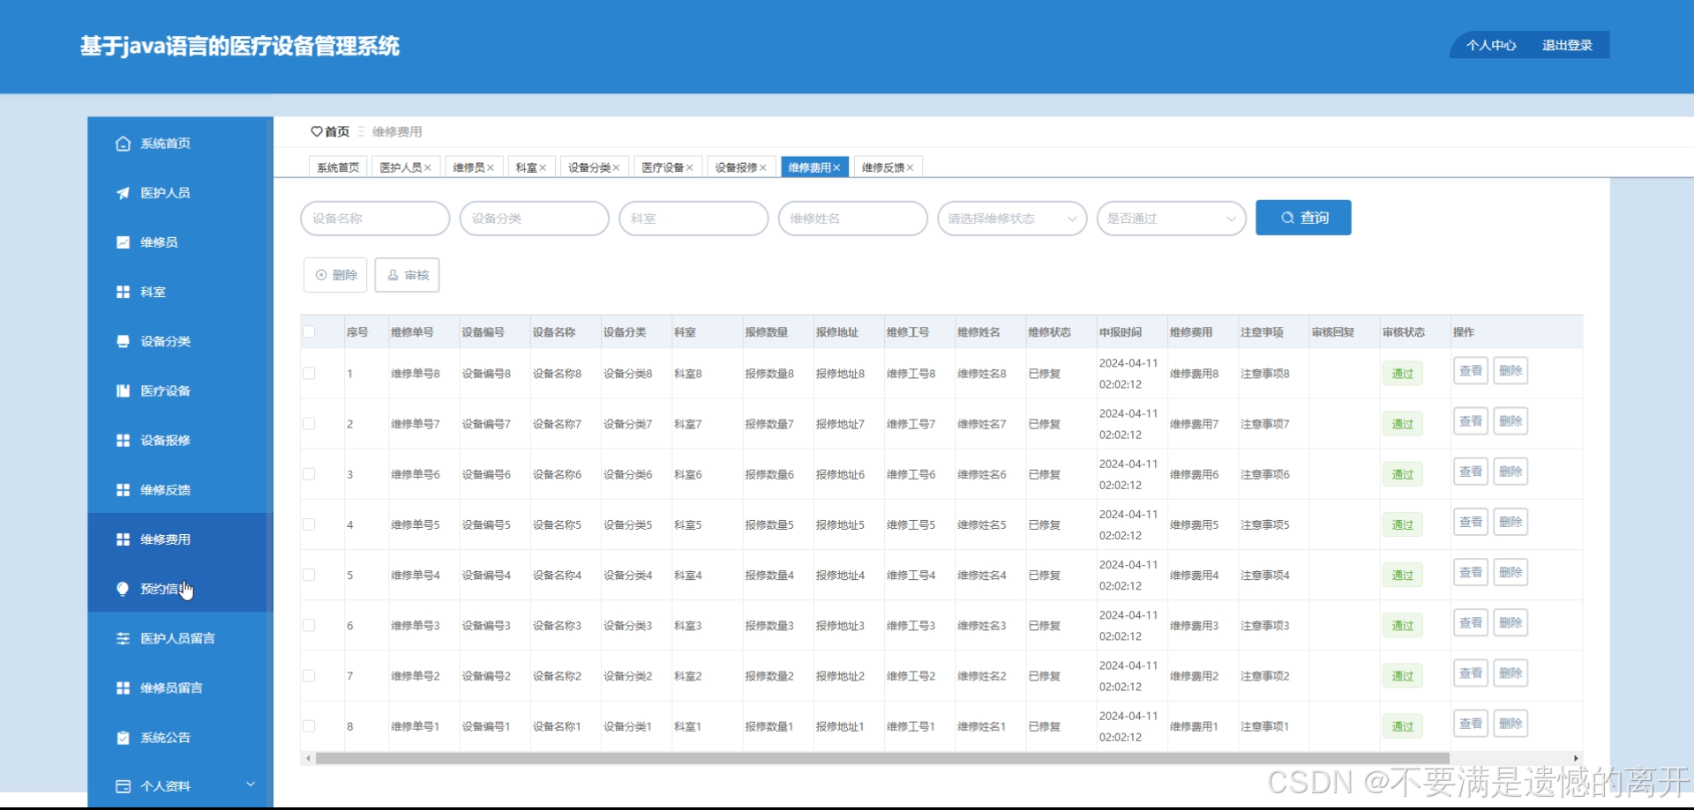Click the 维修姓名 search field
This screenshot has width=1694, height=810.
853,219
